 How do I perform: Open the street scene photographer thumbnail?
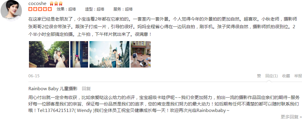point(141,54)
